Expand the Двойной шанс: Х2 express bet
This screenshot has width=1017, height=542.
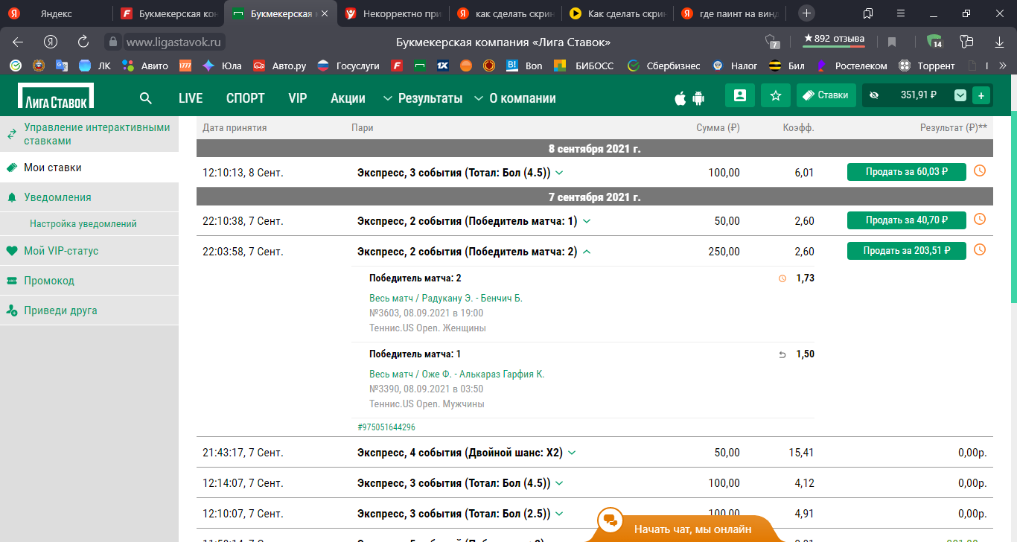(572, 453)
